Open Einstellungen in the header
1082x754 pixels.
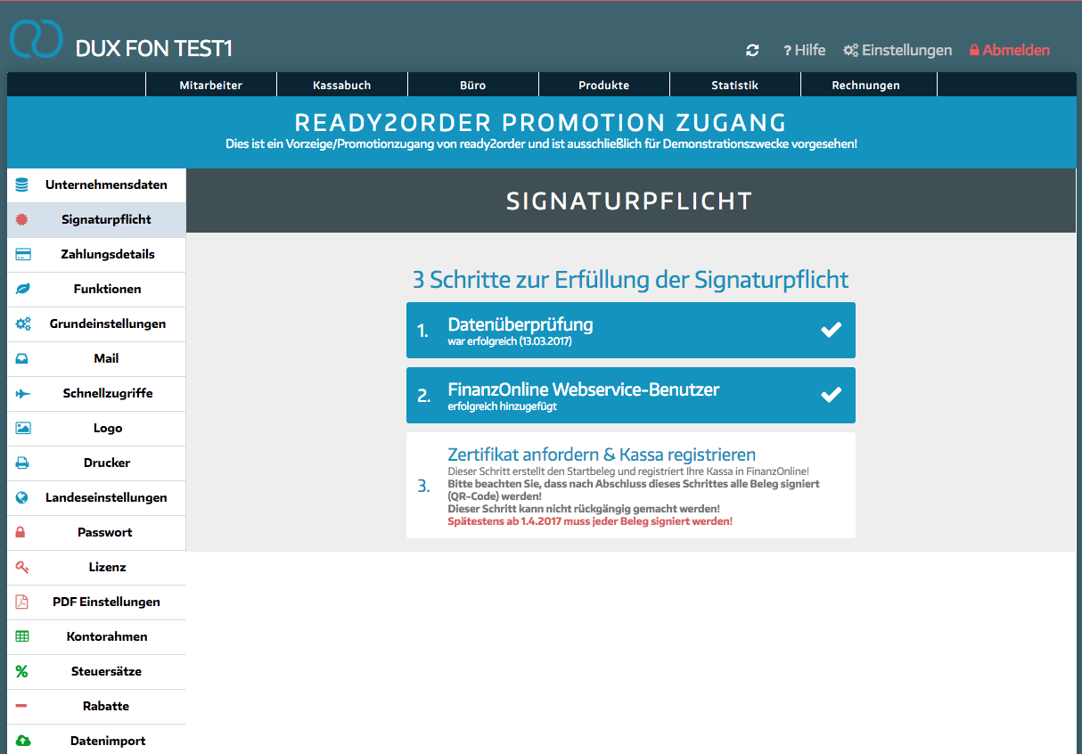898,51
